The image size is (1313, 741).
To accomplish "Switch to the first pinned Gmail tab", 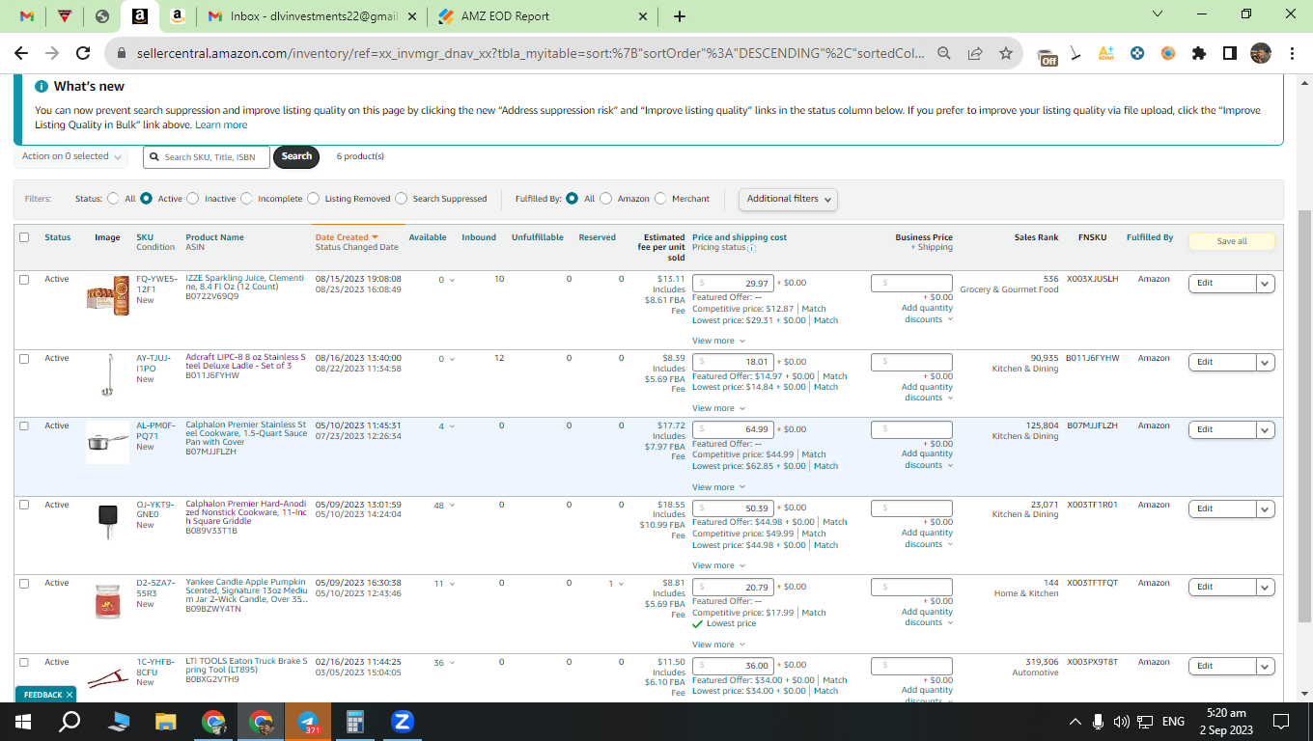I will 27,16.
